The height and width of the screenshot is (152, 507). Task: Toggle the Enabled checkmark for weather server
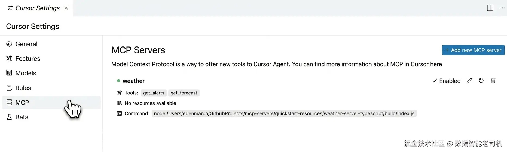pyautogui.click(x=446, y=81)
